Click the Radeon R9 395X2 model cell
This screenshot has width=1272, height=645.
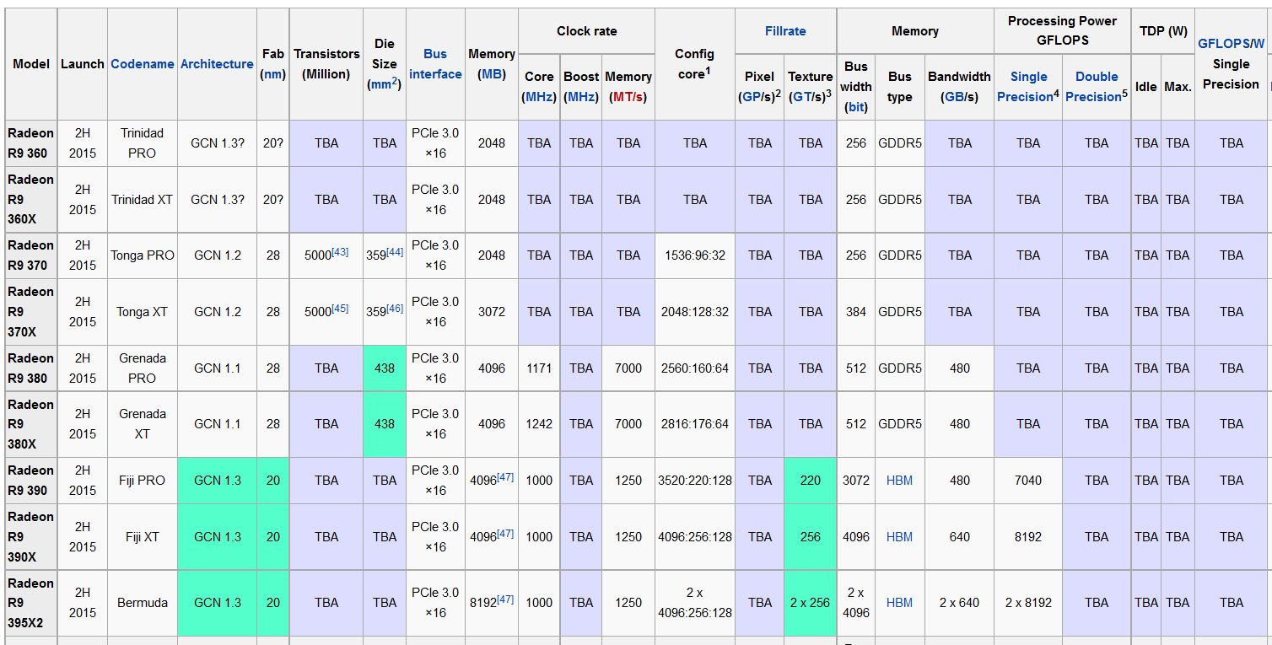(x=31, y=603)
